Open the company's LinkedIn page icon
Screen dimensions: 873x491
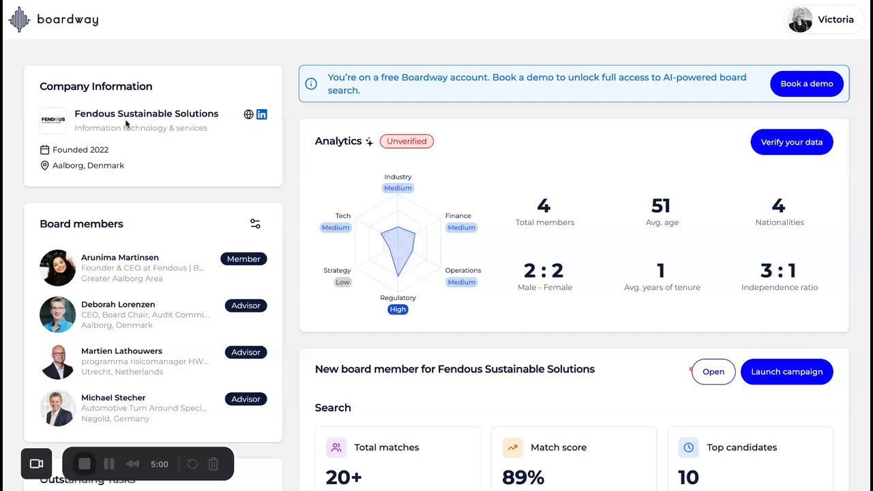tap(262, 115)
